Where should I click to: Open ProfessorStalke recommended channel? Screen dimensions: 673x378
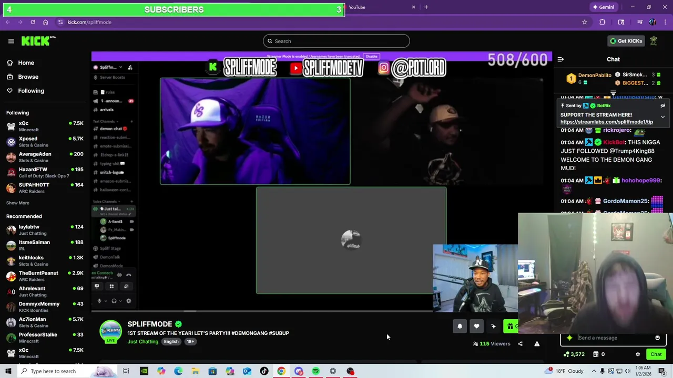[45, 338]
